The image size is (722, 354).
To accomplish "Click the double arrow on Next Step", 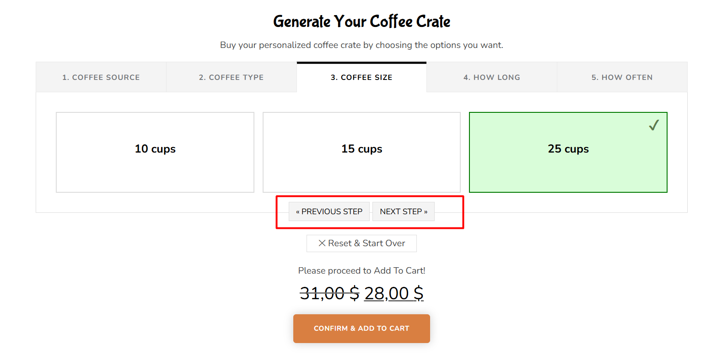I will (x=426, y=211).
